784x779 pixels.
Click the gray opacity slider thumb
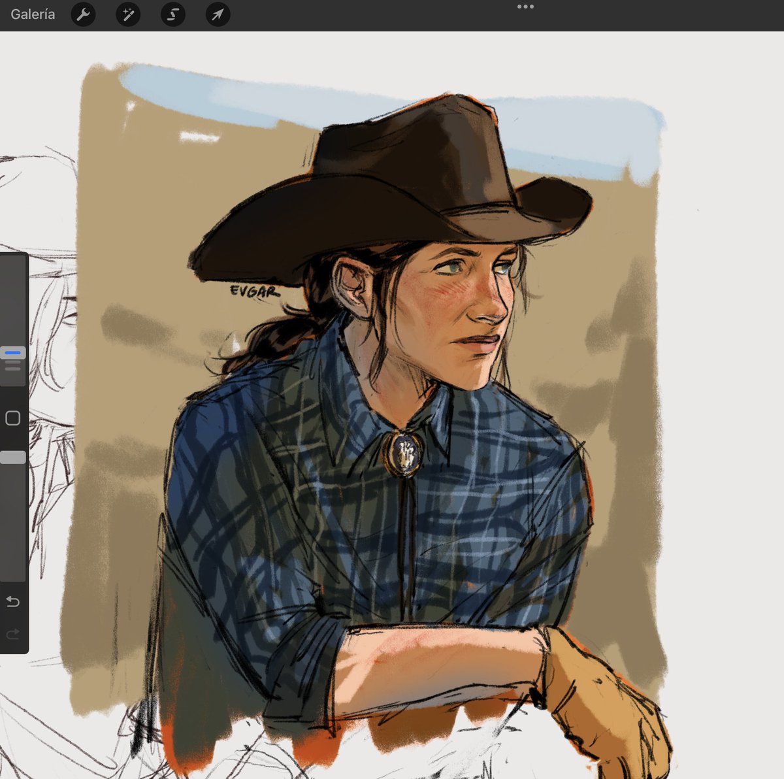click(x=12, y=457)
